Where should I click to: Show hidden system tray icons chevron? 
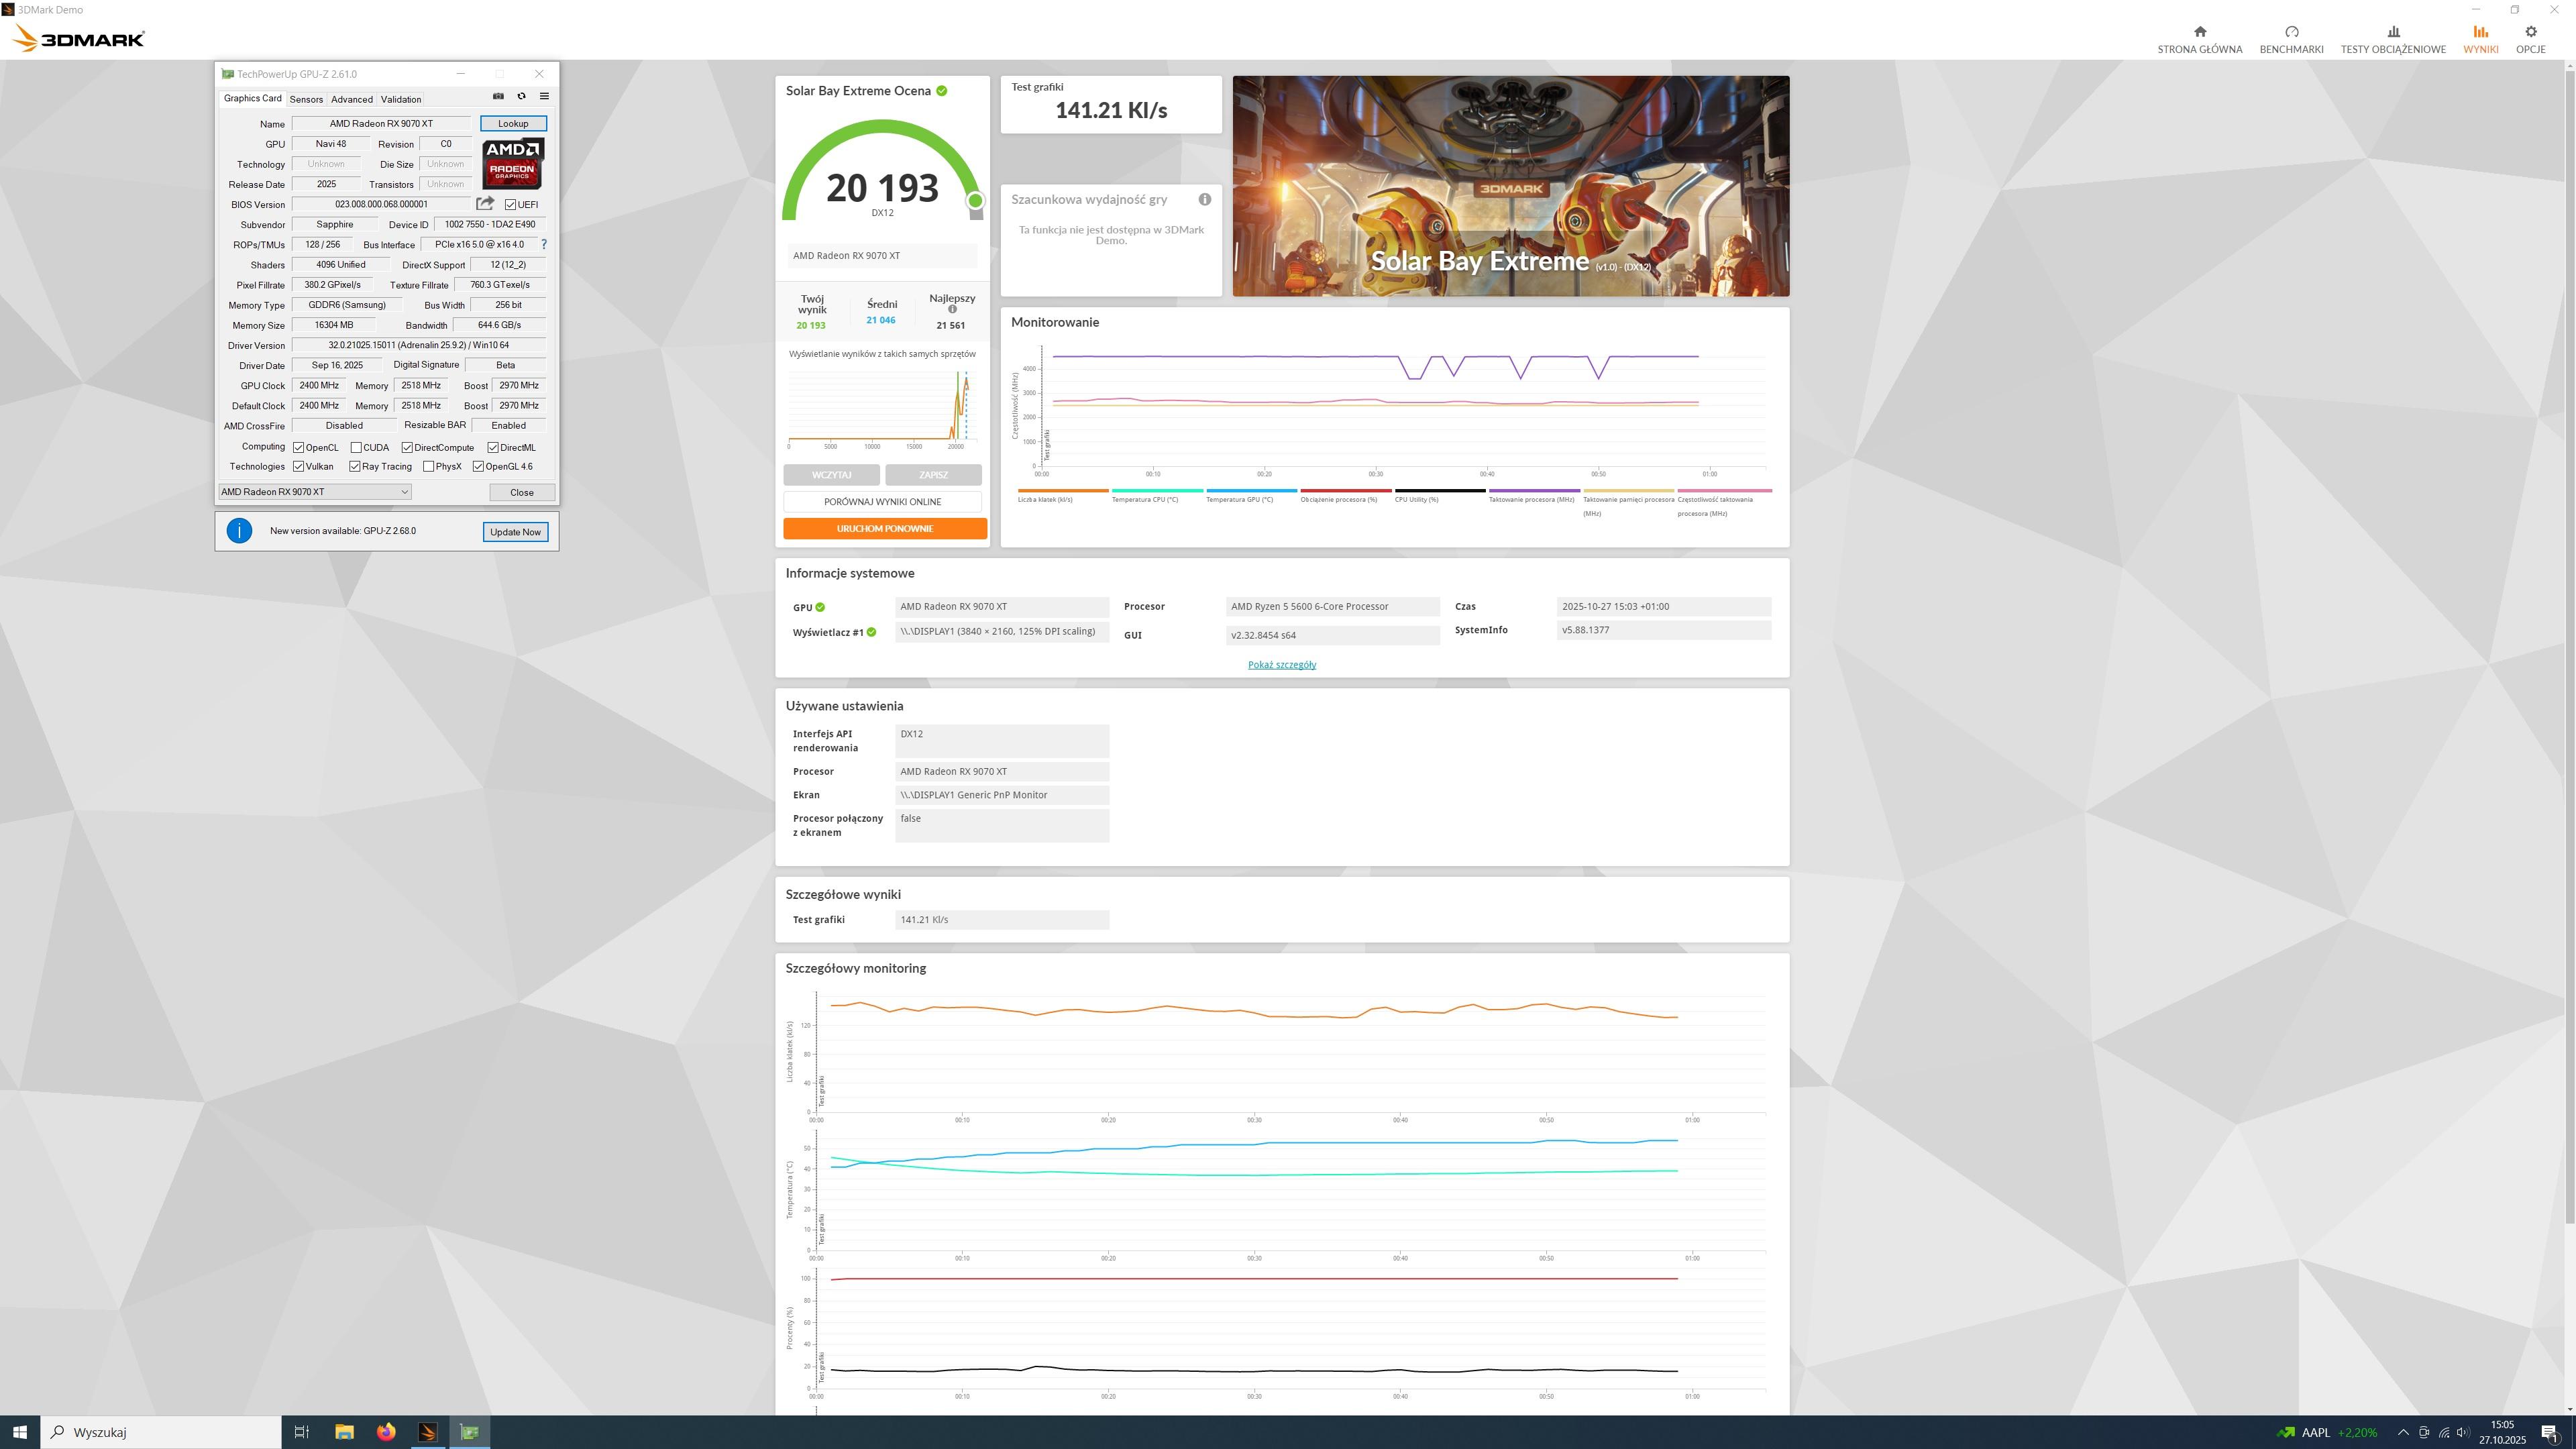click(2403, 1433)
